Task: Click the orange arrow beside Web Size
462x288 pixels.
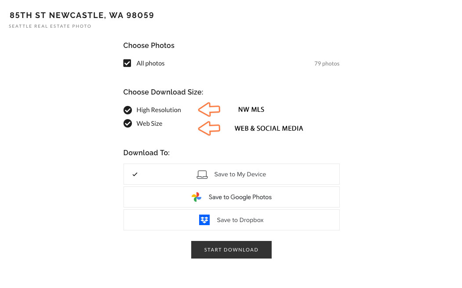Action: coord(209,128)
